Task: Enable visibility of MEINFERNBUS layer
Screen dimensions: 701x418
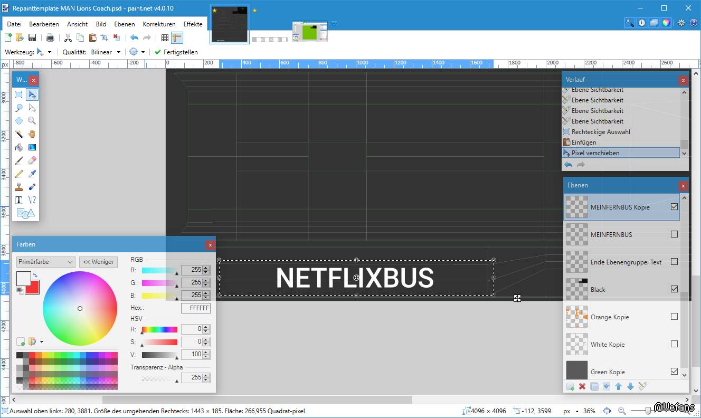Action: pos(674,234)
